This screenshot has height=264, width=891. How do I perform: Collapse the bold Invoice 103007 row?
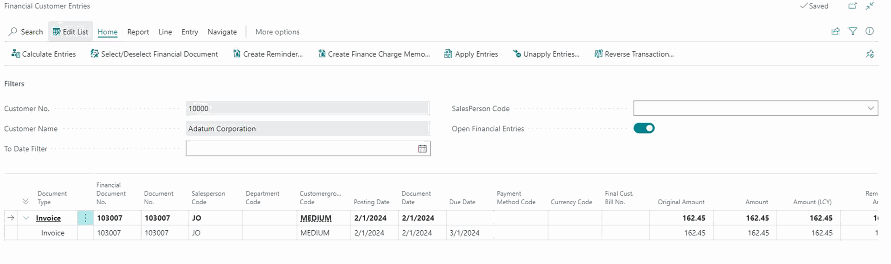coord(26,218)
